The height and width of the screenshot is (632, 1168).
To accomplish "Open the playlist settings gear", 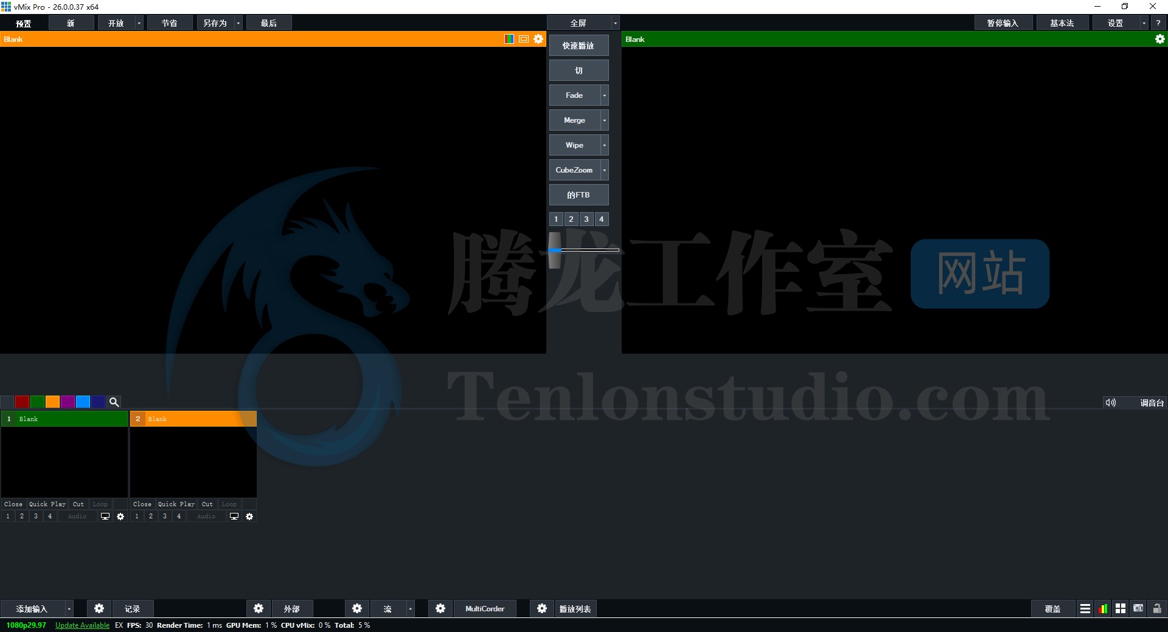I will click(x=542, y=608).
